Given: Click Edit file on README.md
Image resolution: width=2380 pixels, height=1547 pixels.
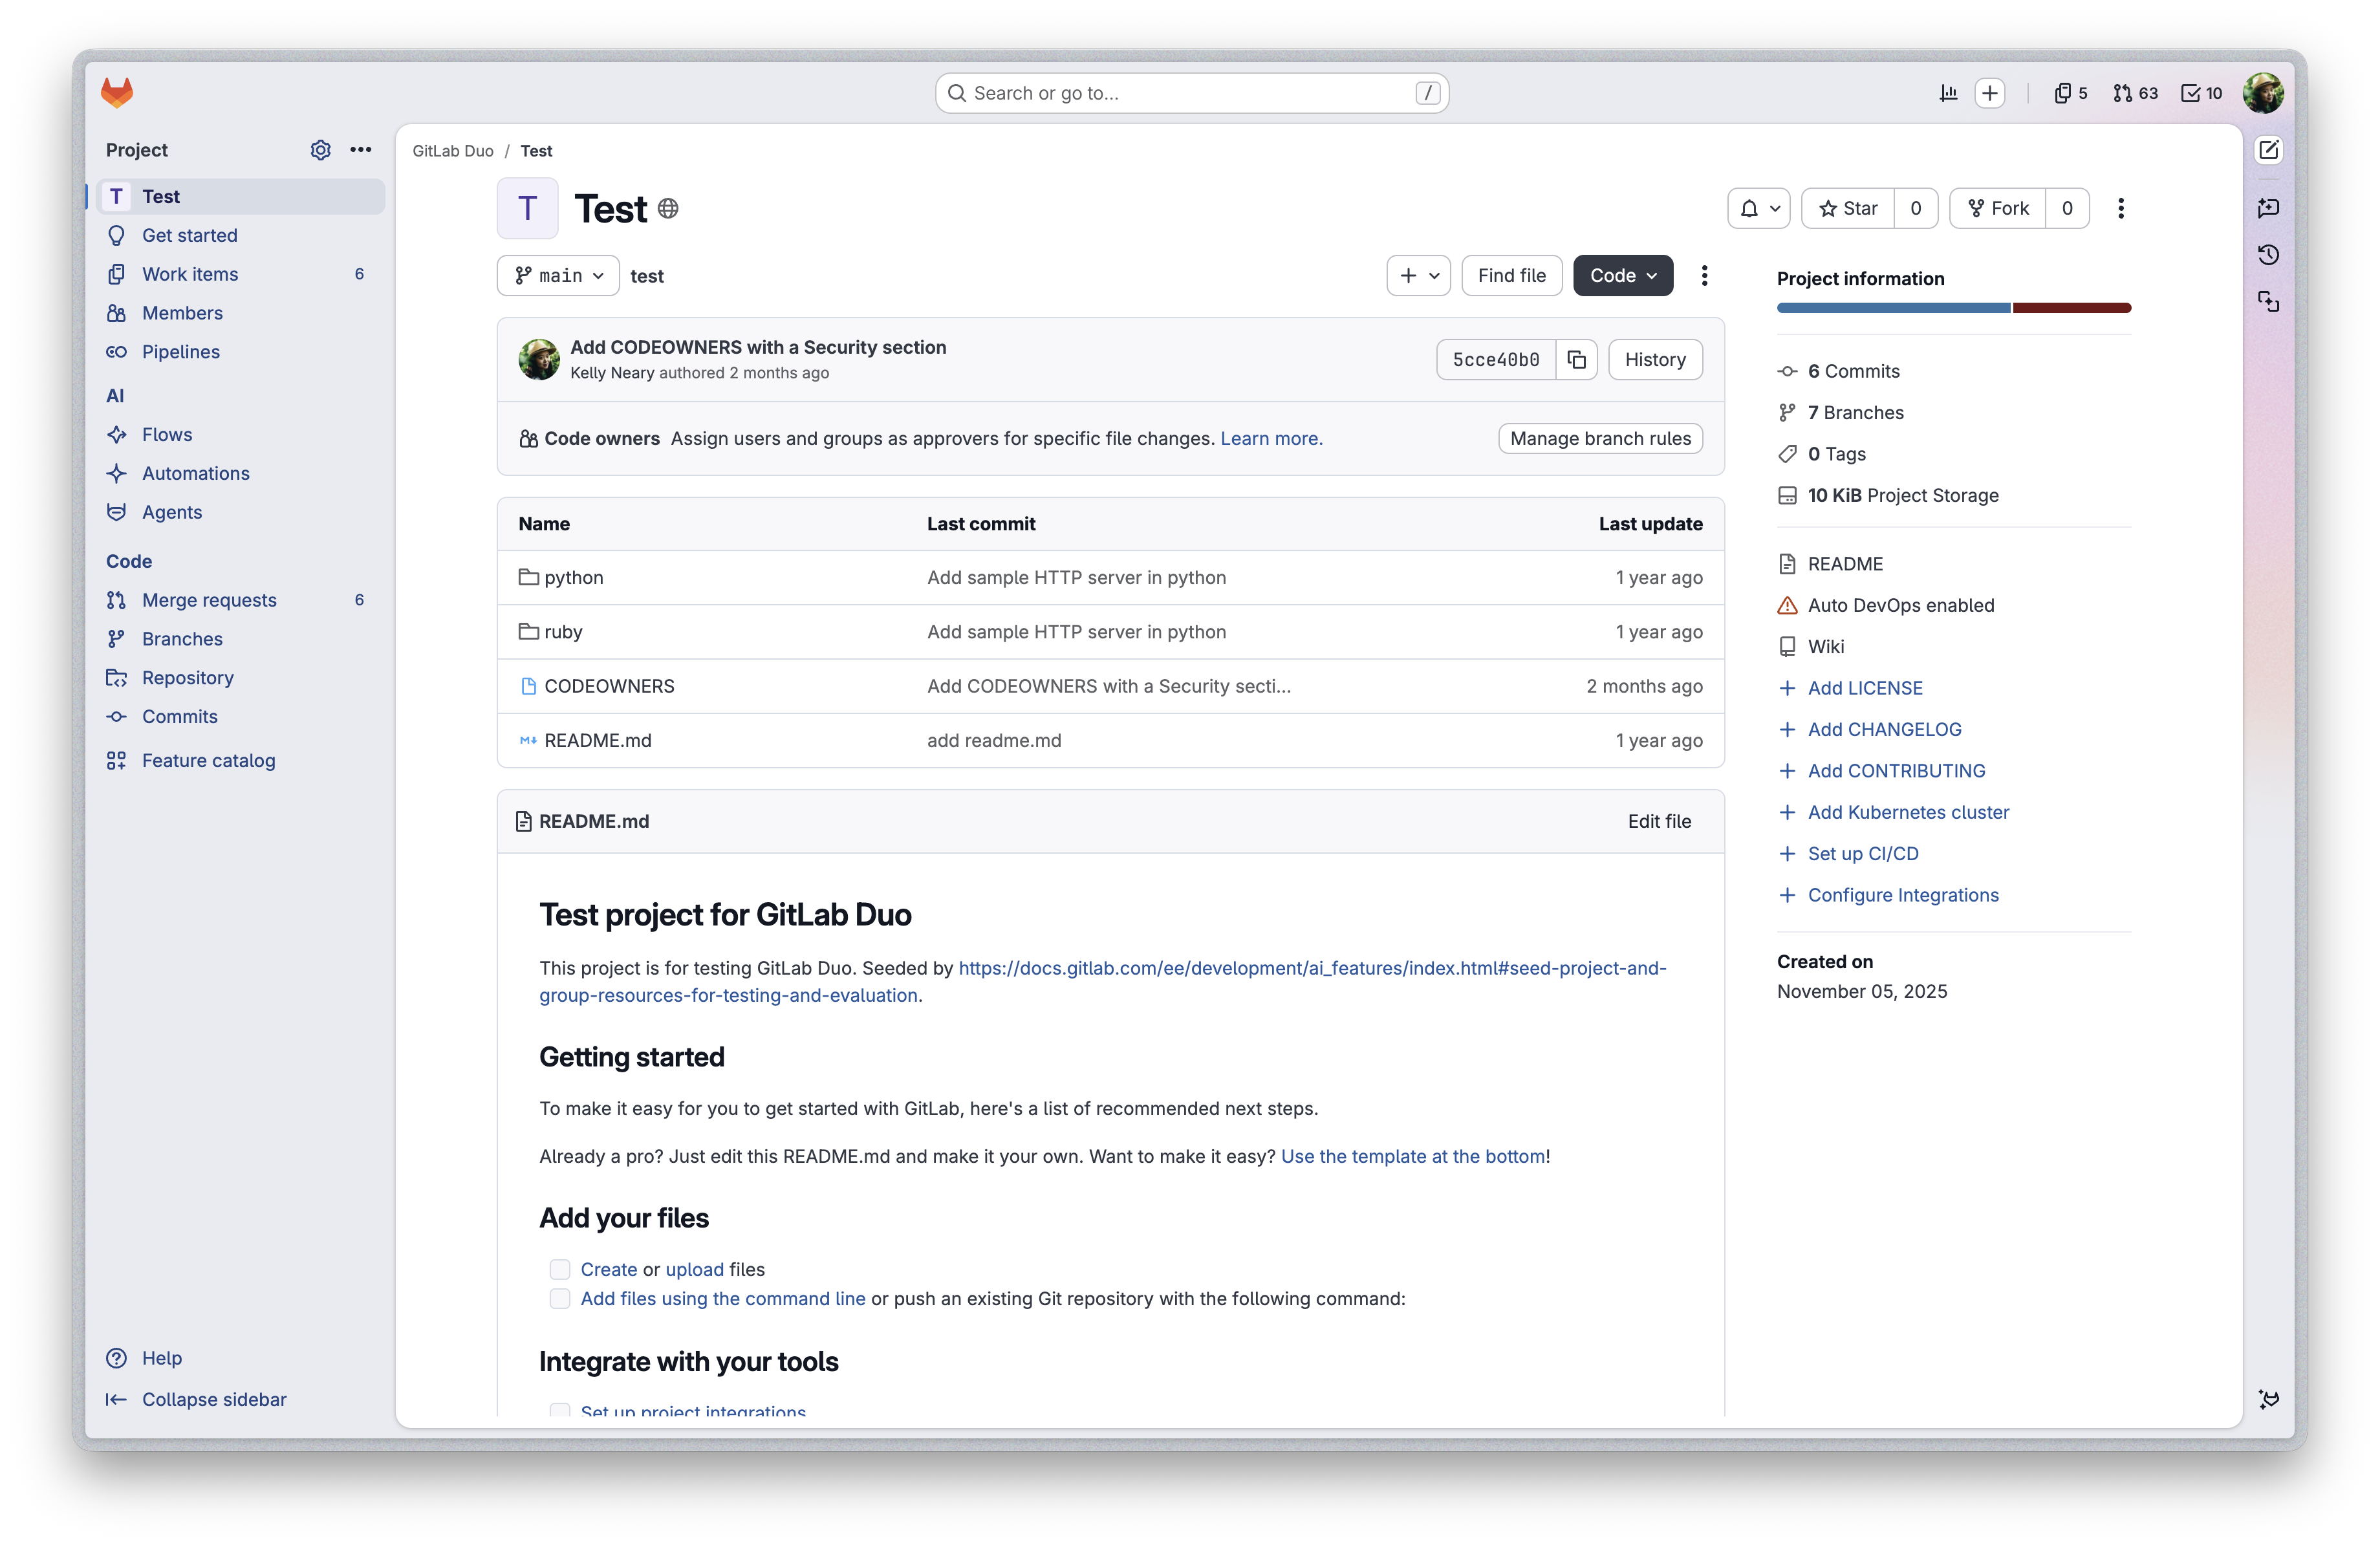Looking at the screenshot, I should [x=1659, y=822].
